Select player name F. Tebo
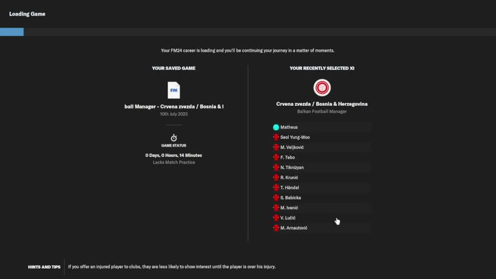Screen dimensions: 496x279 pos(288,157)
